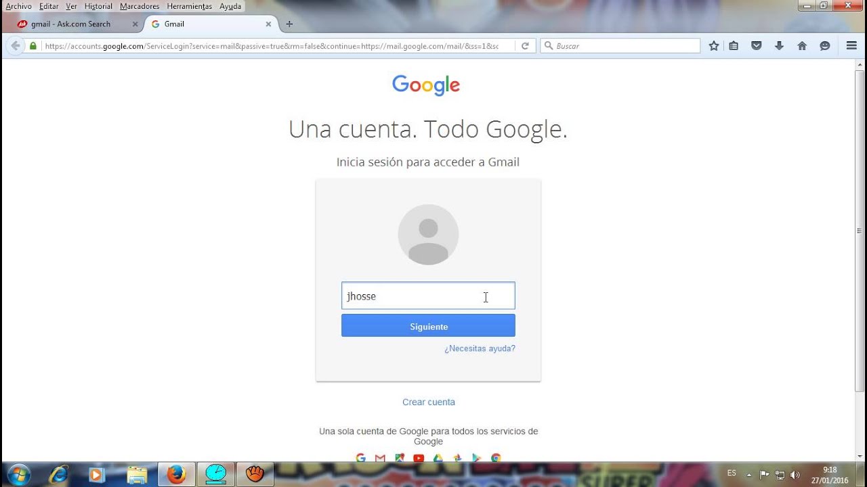Click the Crear cuenta link

click(x=429, y=402)
